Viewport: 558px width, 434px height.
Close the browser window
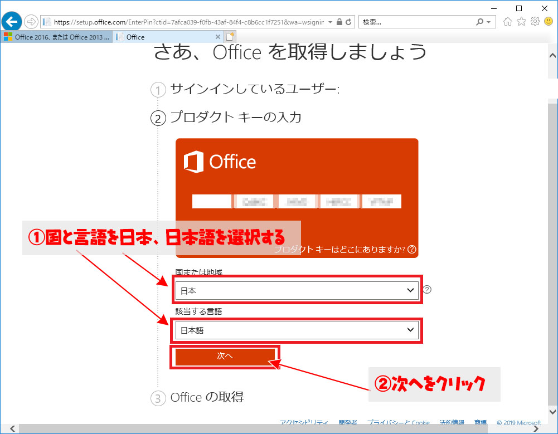545,8
